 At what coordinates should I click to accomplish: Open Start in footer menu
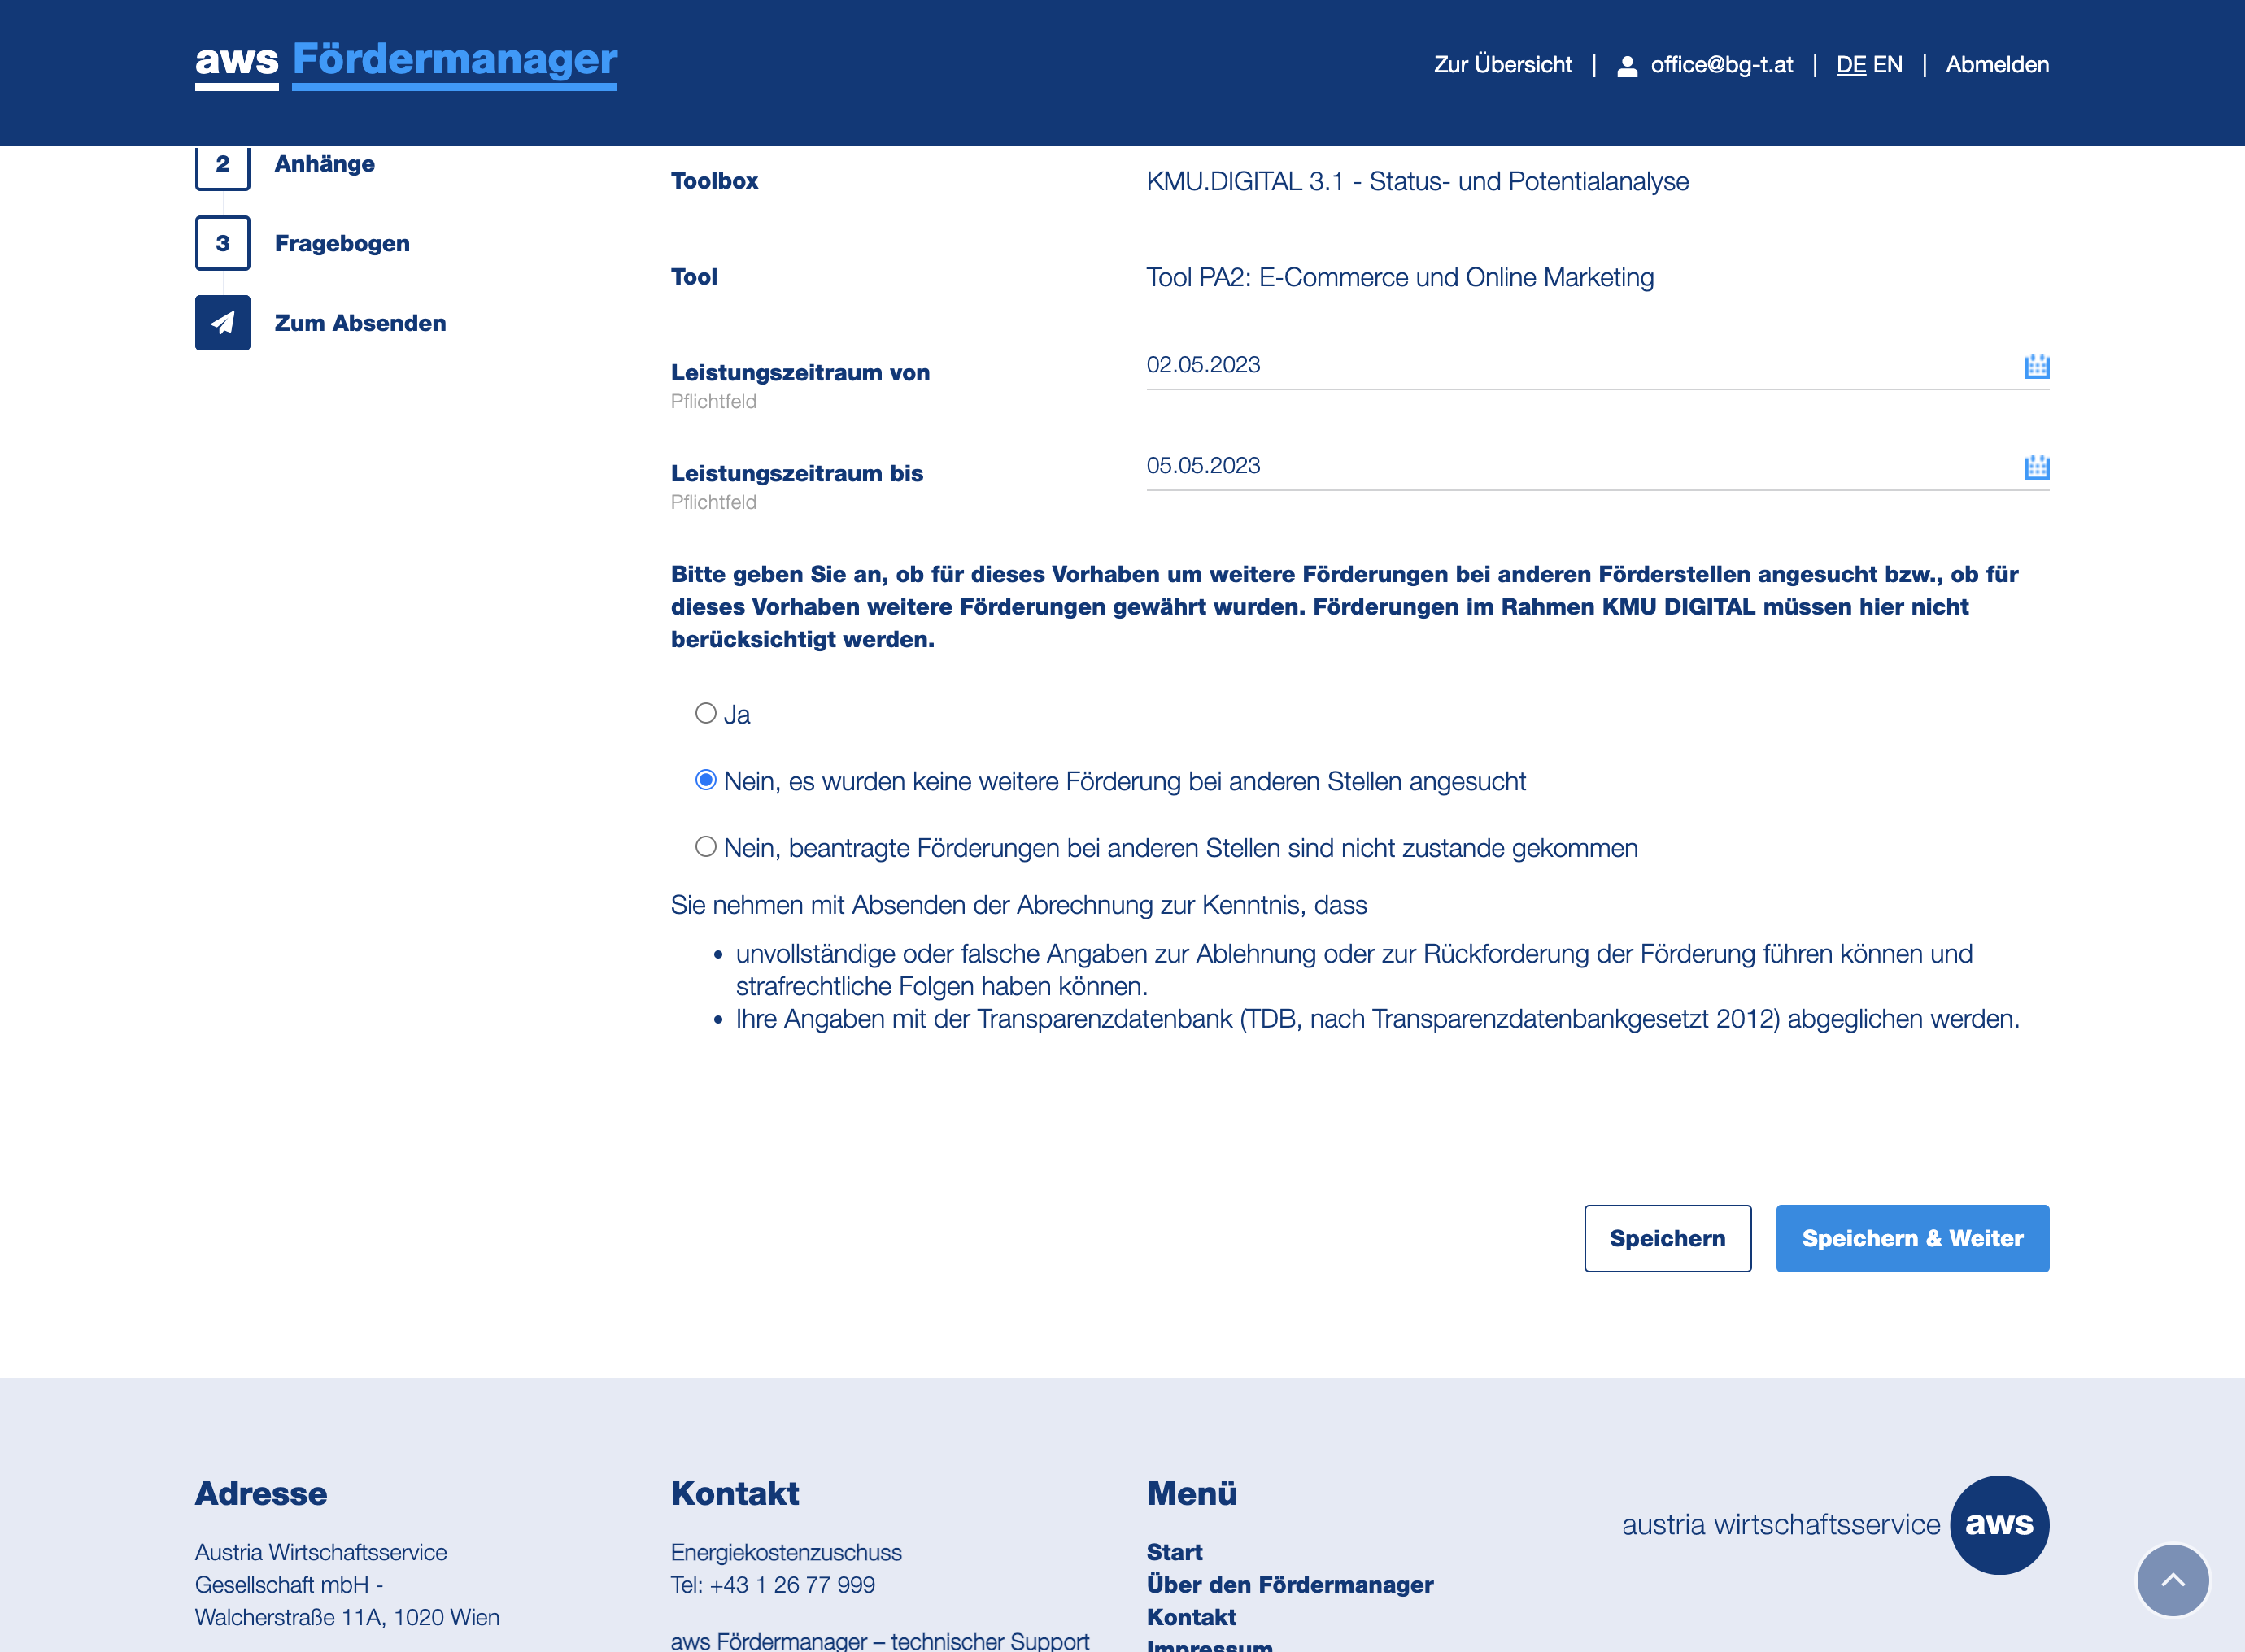click(x=1175, y=1552)
